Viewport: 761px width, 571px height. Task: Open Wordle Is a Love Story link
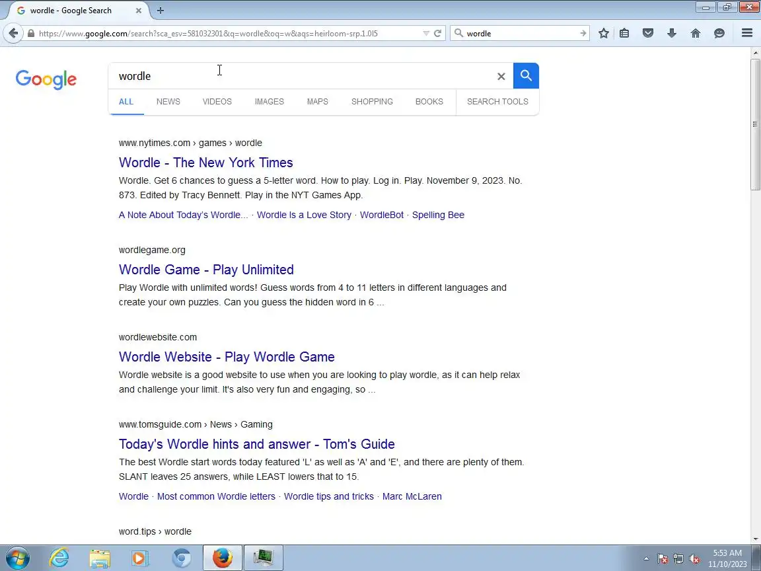(x=304, y=215)
